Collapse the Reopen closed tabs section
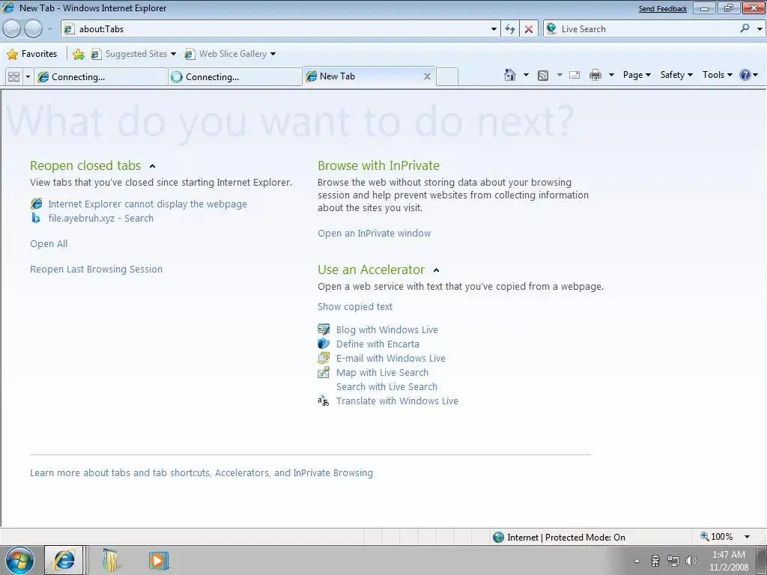This screenshot has width=767, height=575. [x=152, y=166]
